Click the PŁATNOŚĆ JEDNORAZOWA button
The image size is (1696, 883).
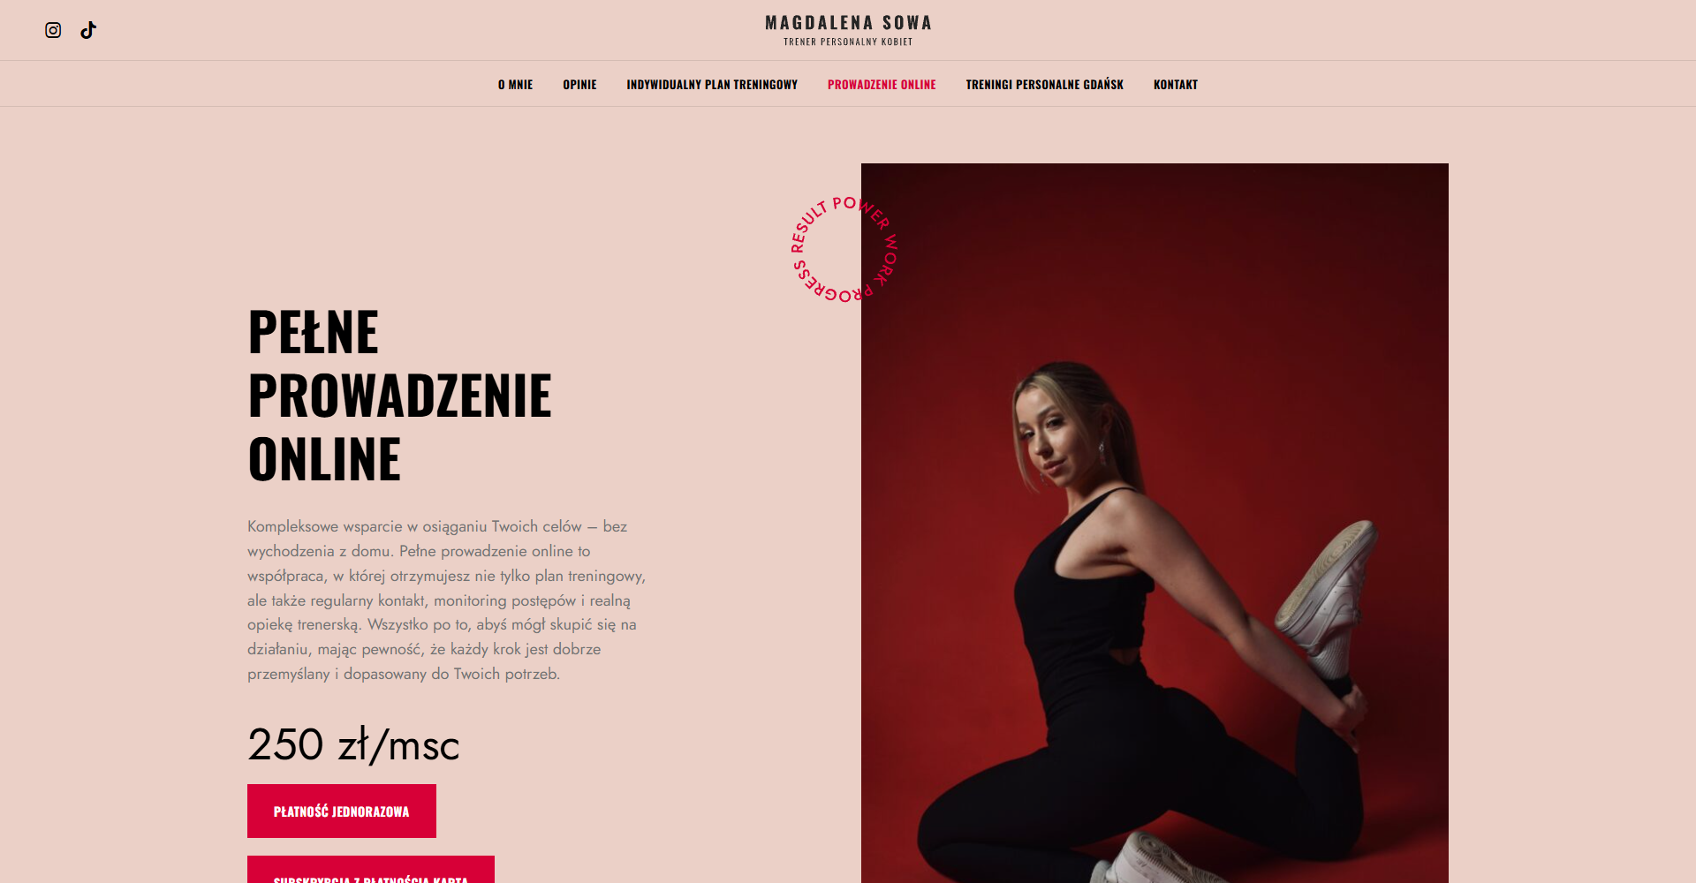342,811
